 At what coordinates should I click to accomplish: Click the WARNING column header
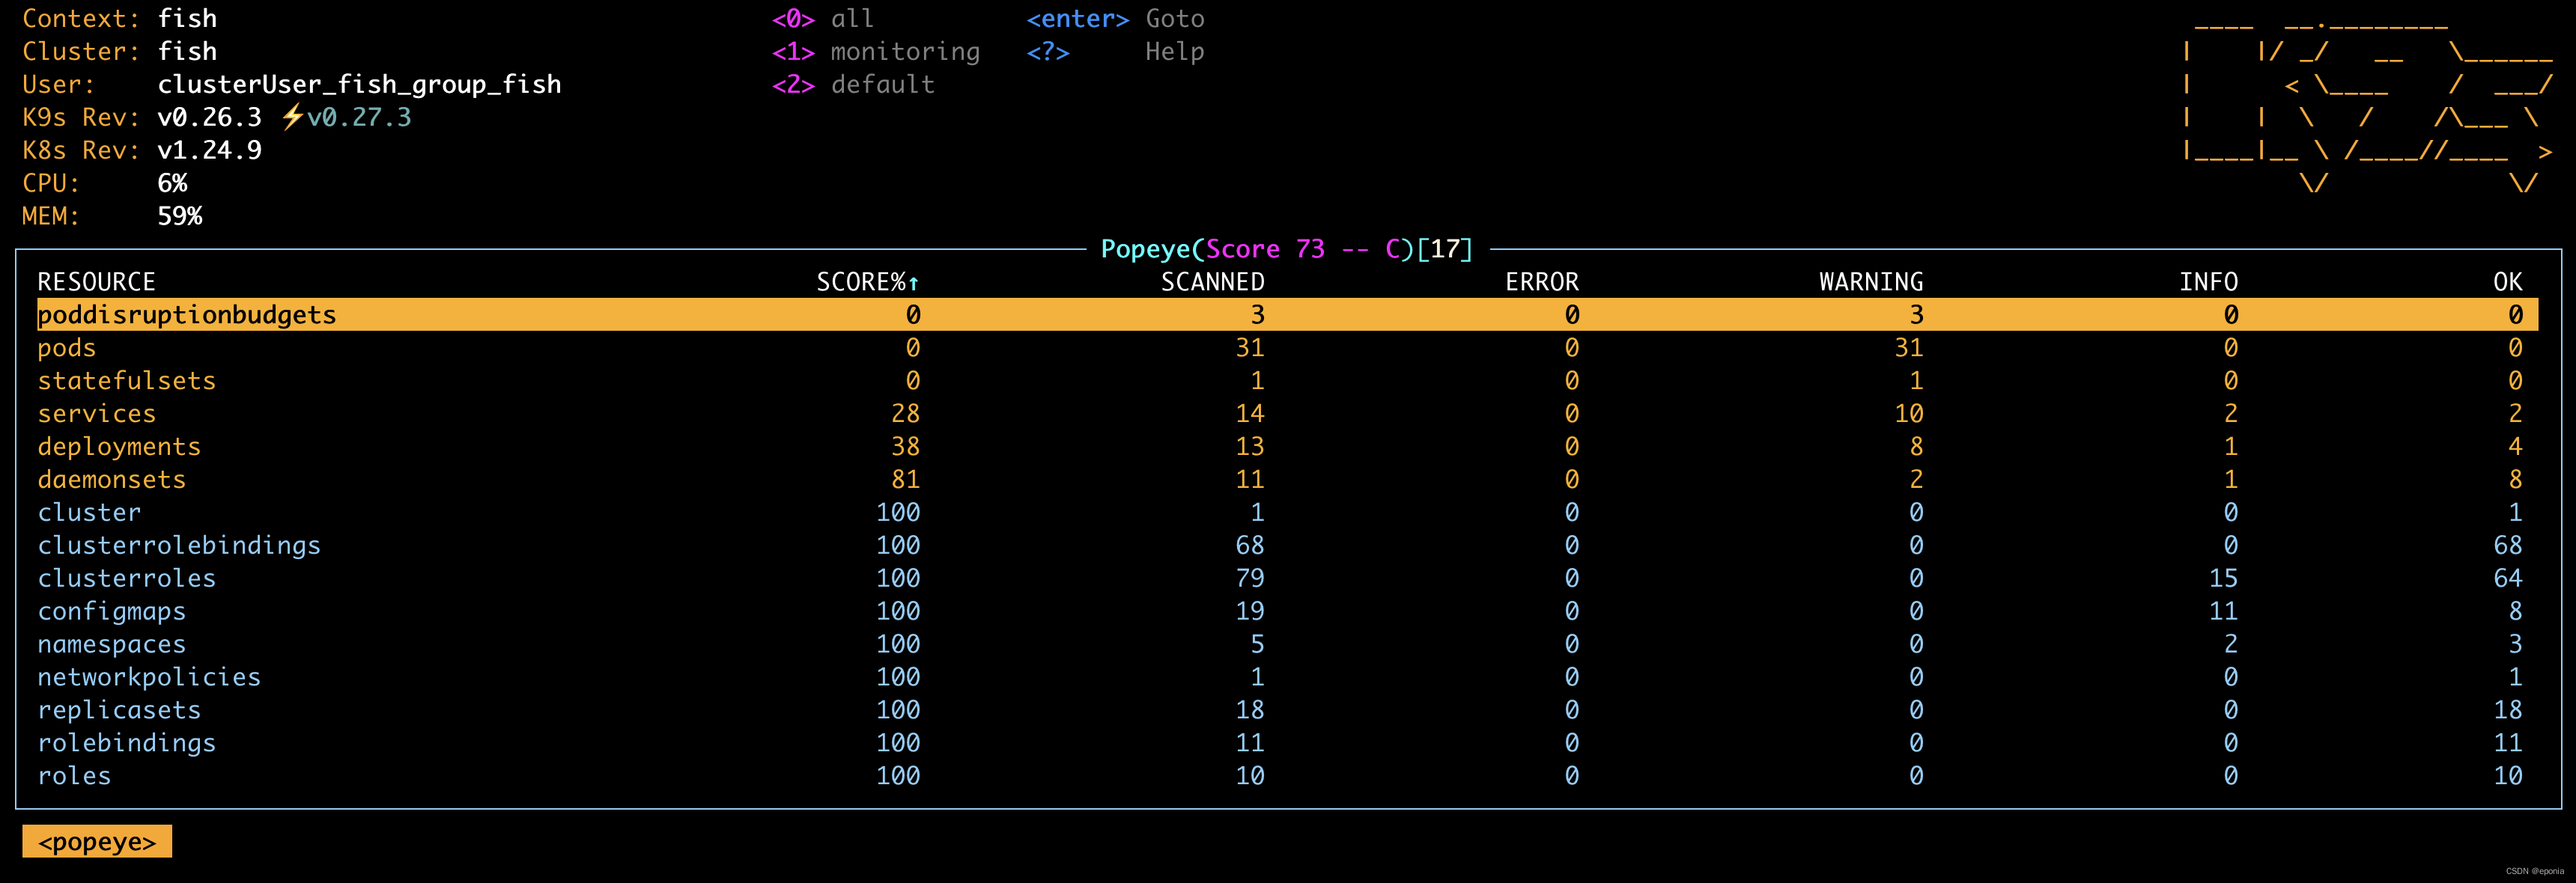[x=1871, y=281]
